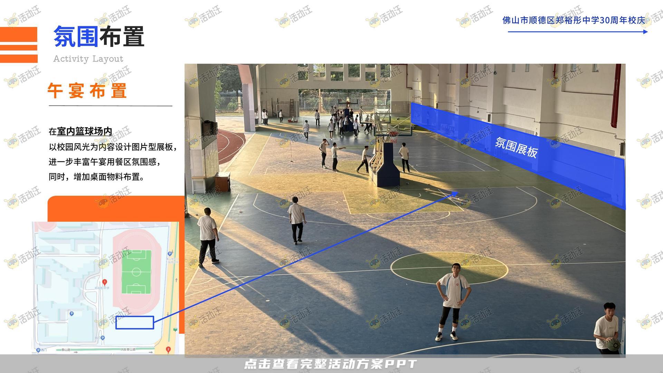Click the red map marker numbered 1
663x373 pixels.
(x=105, y=282)
